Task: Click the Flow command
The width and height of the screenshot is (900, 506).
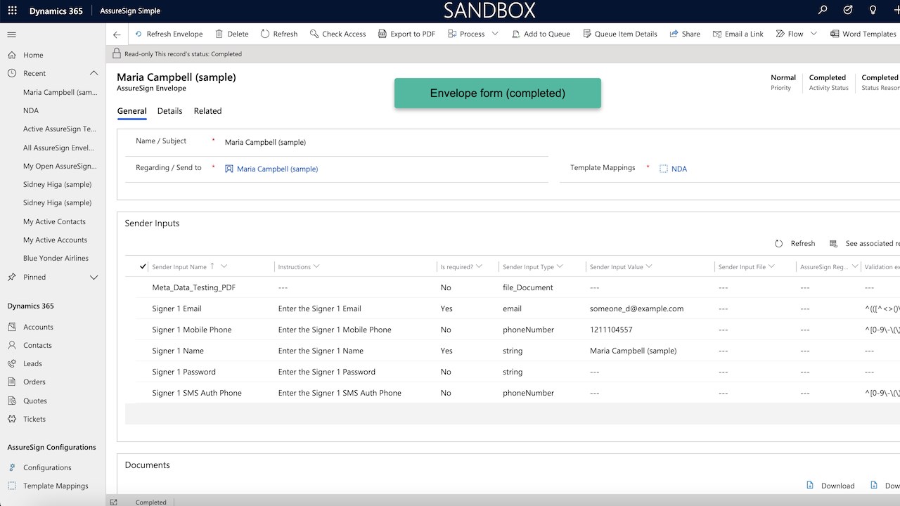Action: 790,34
